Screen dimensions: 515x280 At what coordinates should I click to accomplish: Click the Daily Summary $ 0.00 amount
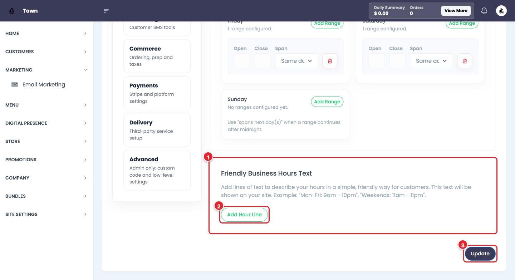click(381, 14)
